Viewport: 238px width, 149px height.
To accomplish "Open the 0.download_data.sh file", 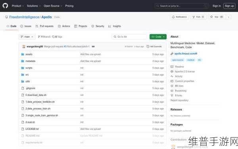I will pyautogui.click(x=36, y=95).
